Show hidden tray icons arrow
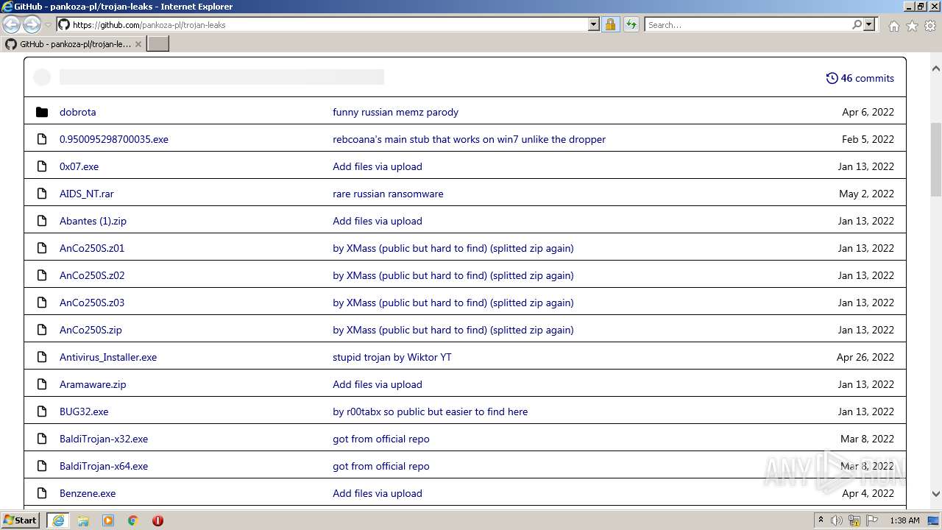 [821, 520]
